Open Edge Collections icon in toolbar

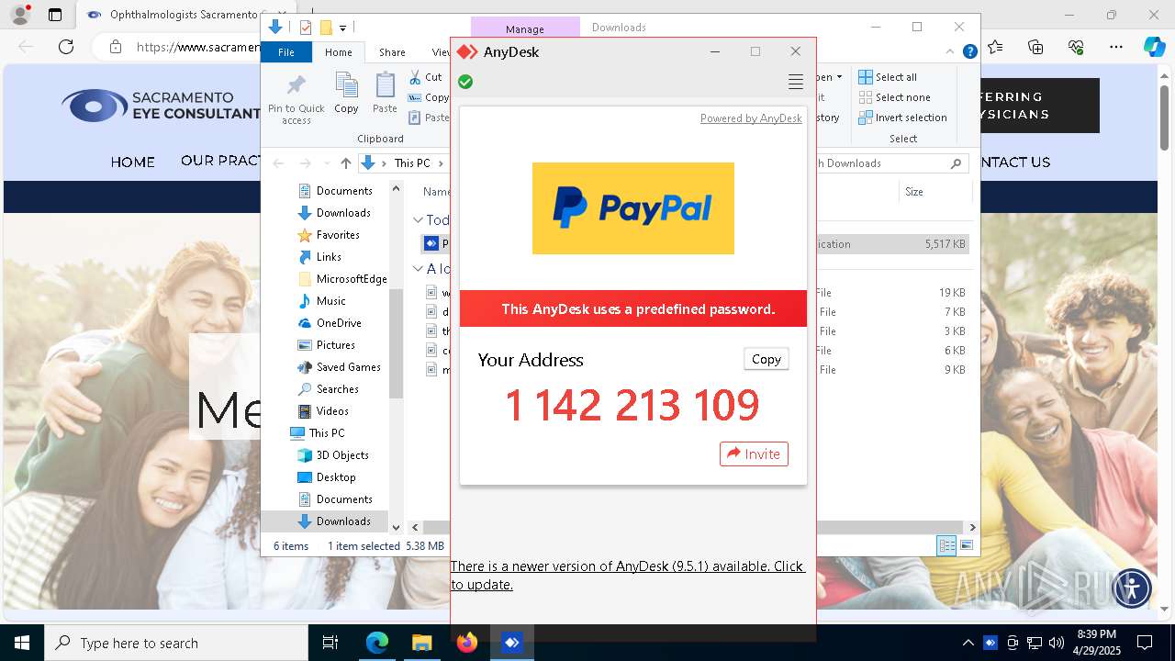tap(1035, 47)
